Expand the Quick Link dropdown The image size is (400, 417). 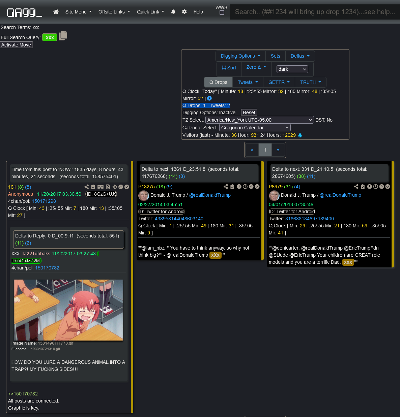point(151,12)
